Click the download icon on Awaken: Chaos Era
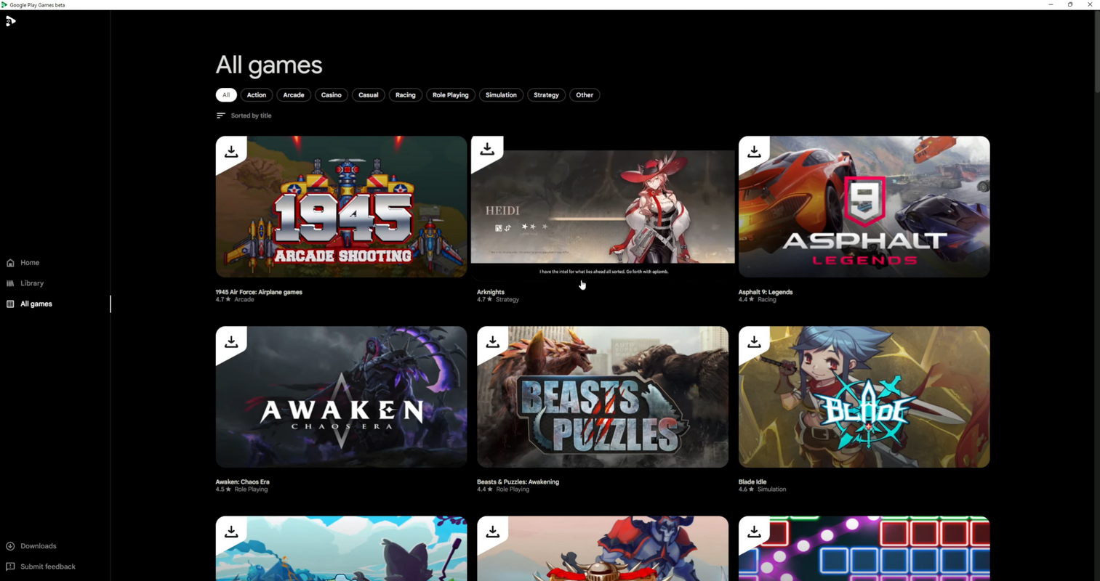This screenshot has height=581, width=1100. (x=231, y=342)
